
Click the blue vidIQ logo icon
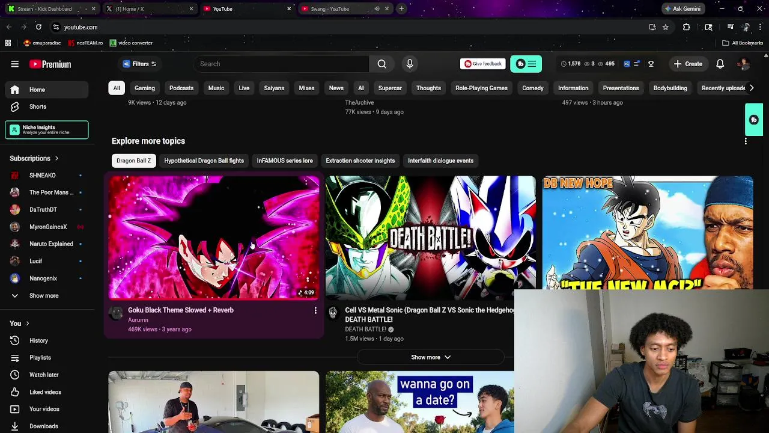(x=627, y=64)
